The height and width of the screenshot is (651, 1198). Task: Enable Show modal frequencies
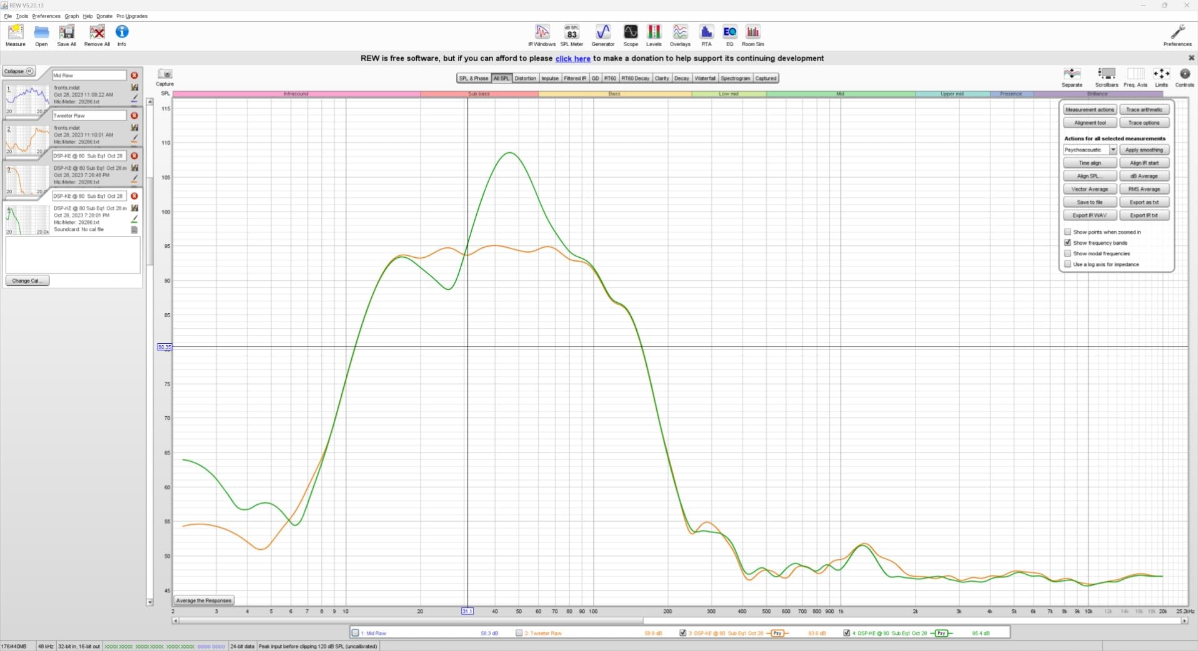point(1068,253)
